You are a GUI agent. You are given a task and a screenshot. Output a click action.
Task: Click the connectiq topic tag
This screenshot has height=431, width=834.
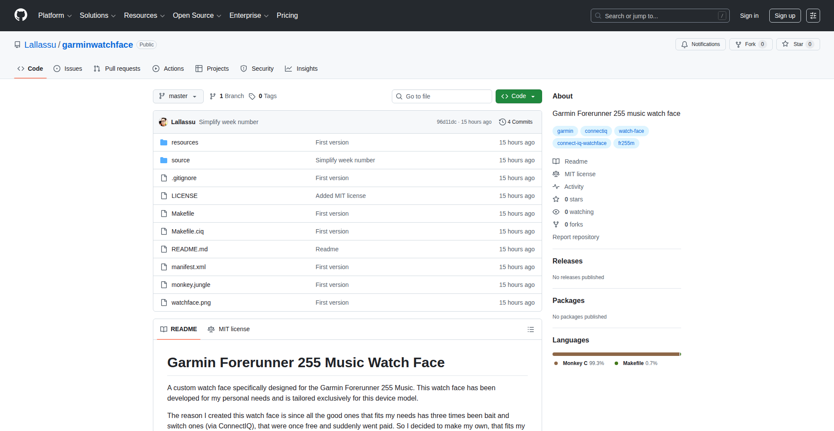pos(596,131)
